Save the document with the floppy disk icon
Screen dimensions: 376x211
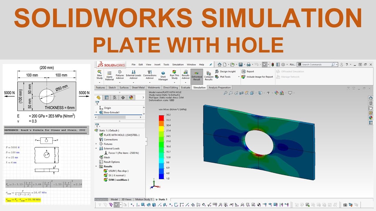pyautogui.click(x=241, y=64)
